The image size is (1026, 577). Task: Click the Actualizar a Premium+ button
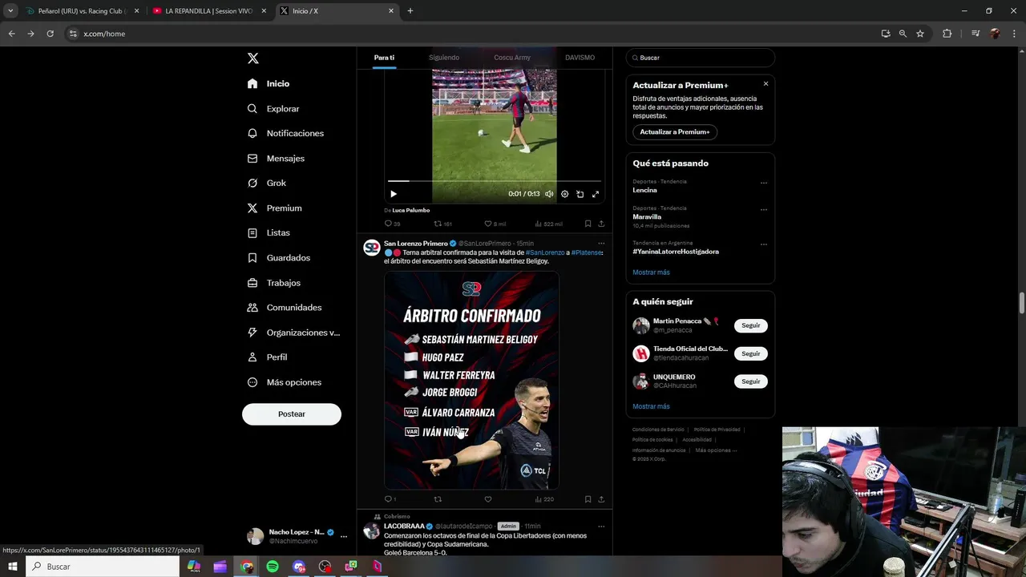(x=675, y=131)
